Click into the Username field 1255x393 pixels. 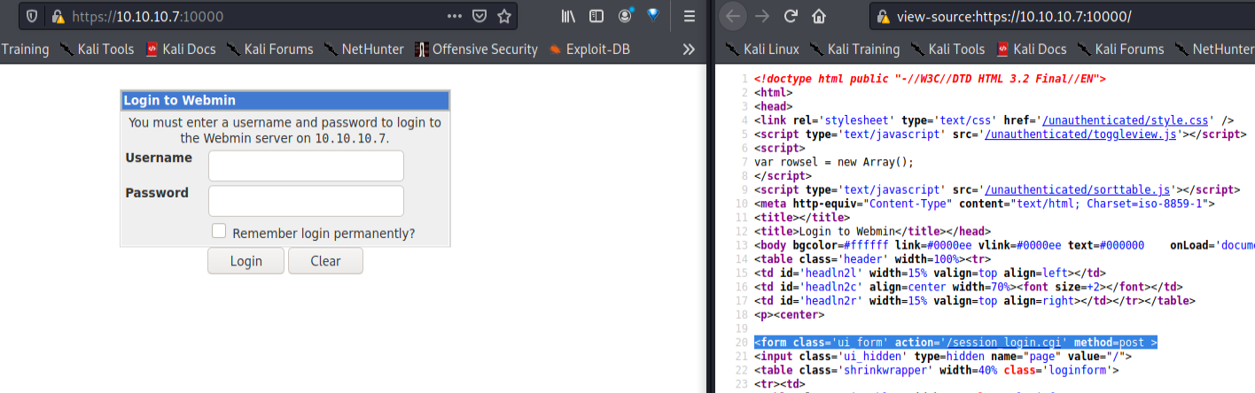click(306, 166)
